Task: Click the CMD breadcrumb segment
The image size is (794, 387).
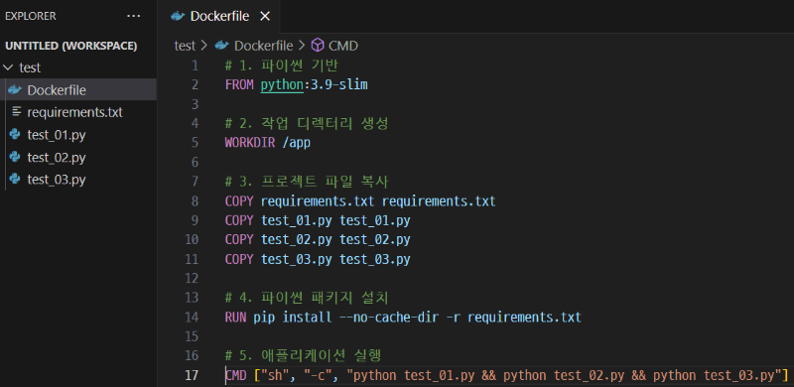Action: pyautogui.click(x=343, y=46)
